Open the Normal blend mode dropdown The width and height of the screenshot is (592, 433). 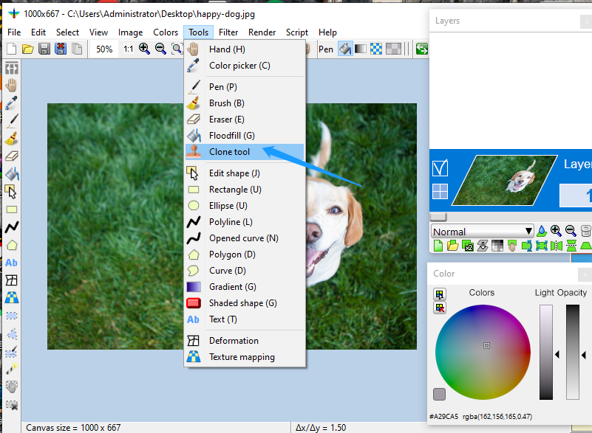click(x=482, y=232)
